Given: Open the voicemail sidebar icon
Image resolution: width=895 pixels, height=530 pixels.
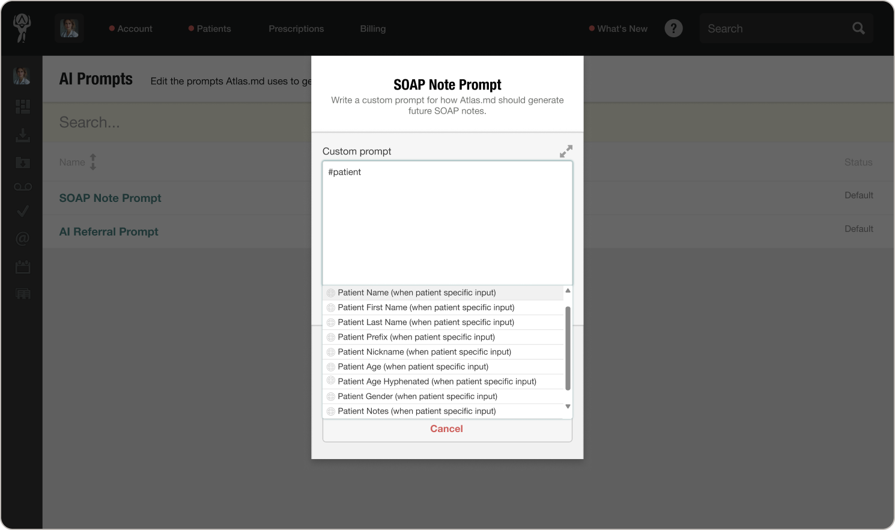Looking at the screenshot, I should (x=23, y=187).
